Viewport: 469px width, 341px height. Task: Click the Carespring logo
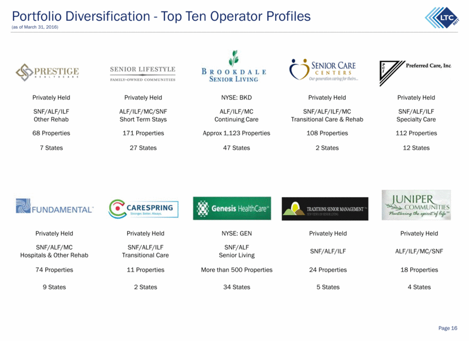coord(144,208)
